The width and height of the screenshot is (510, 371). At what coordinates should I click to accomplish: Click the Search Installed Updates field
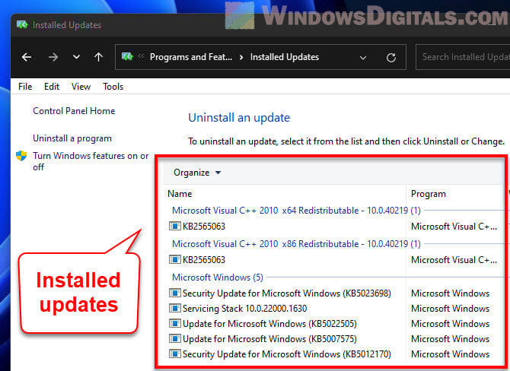463,57
